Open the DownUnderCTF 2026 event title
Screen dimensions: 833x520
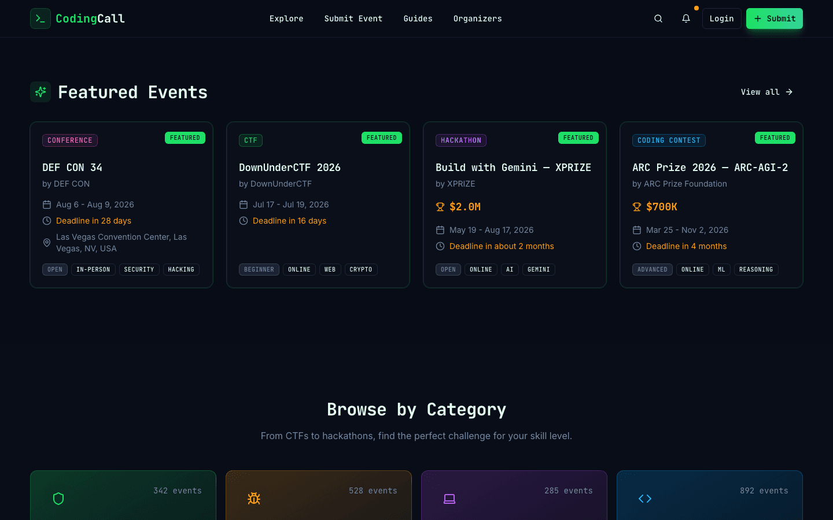(290, 168)
